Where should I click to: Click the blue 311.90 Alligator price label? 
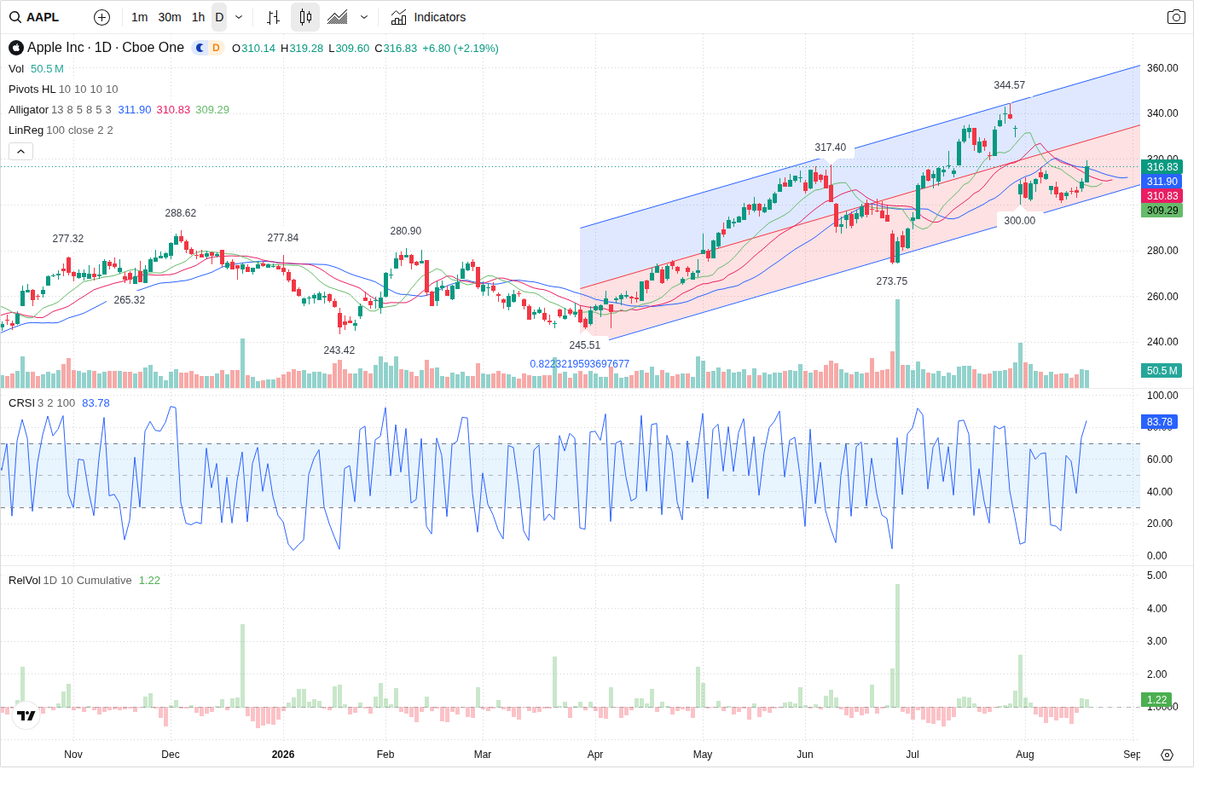1162,182
